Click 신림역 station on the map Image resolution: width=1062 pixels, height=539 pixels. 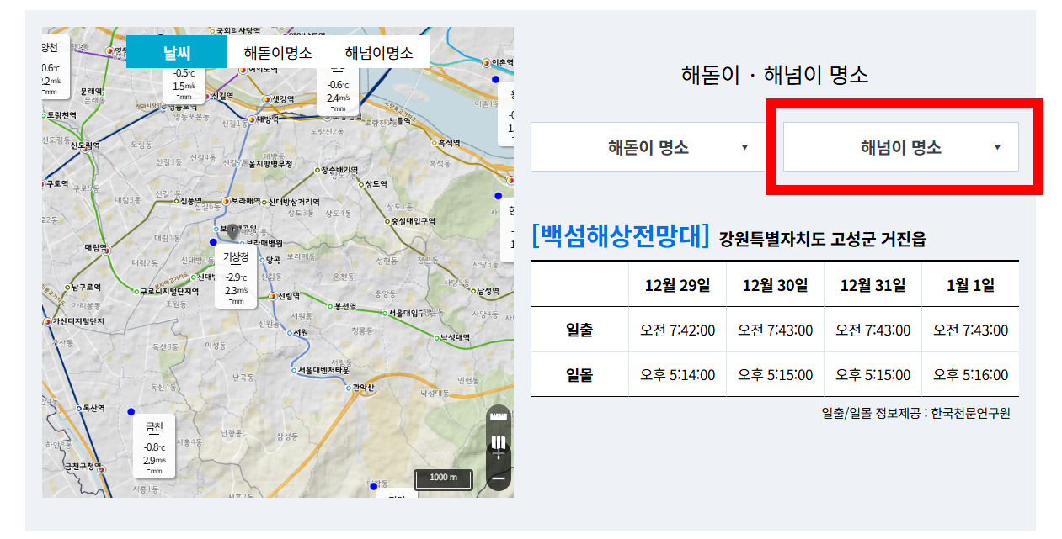[285, 295]
